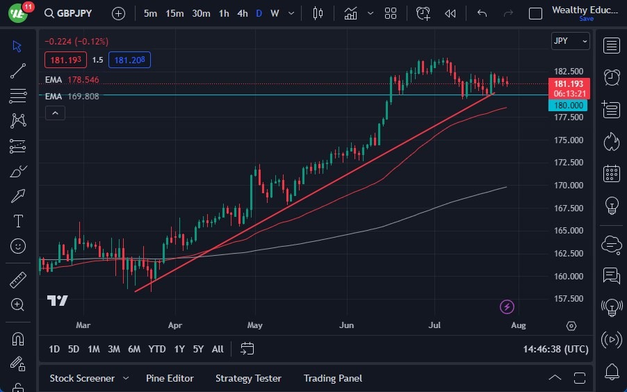Collapse the indicator legend chevron

pos(55,113)
